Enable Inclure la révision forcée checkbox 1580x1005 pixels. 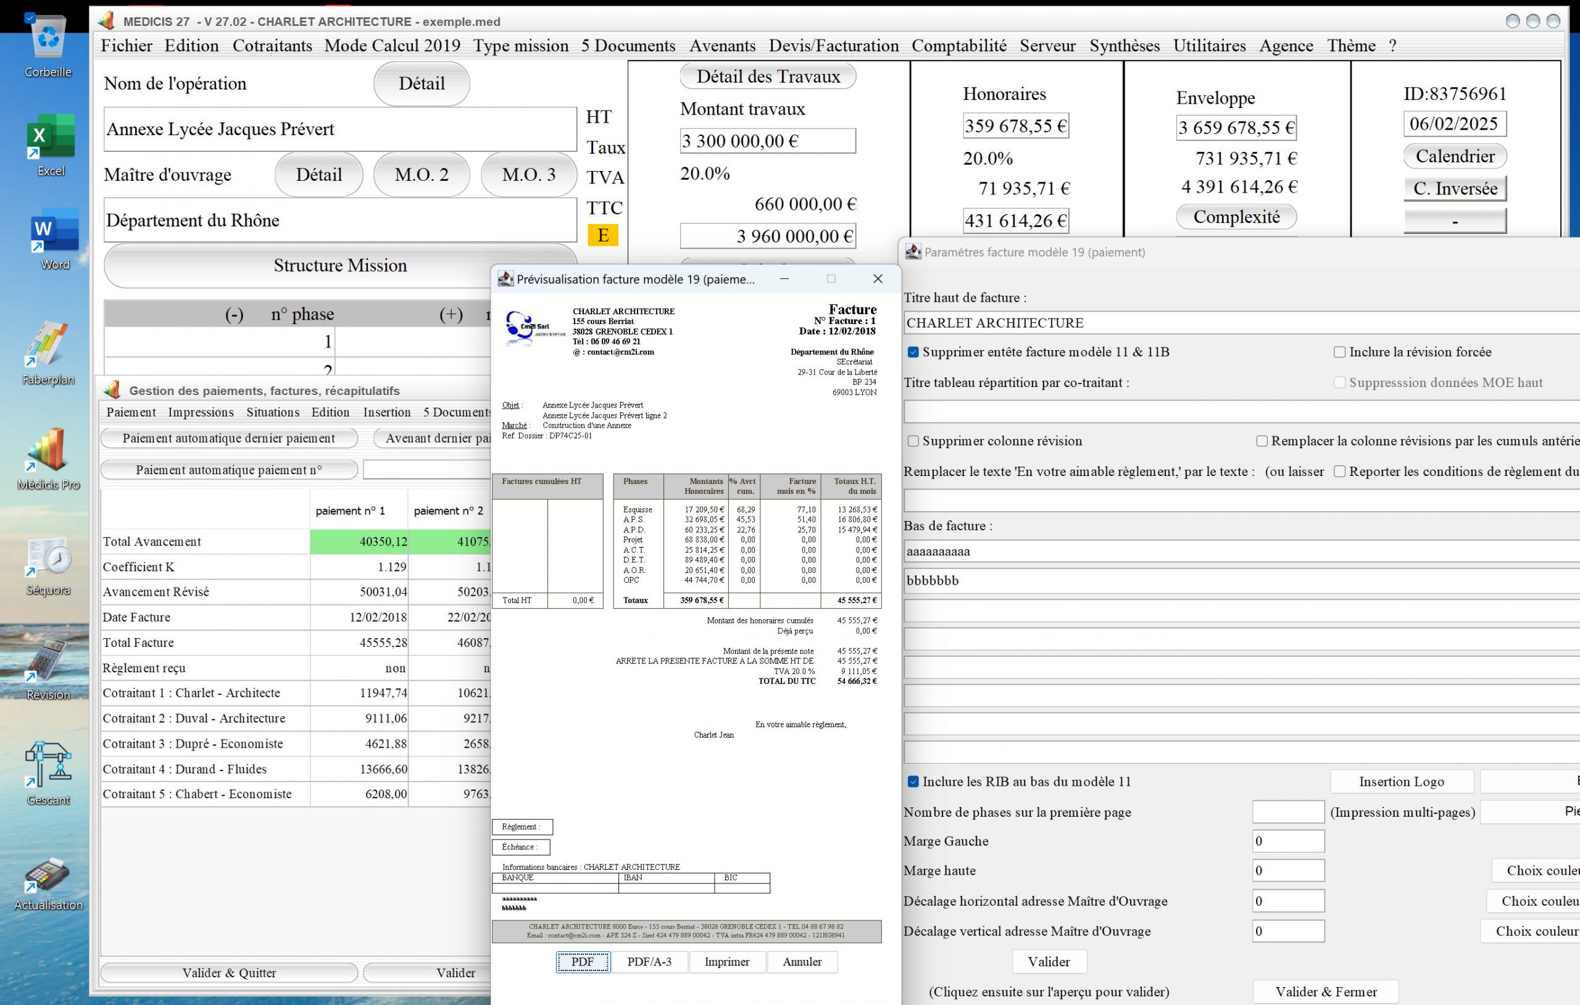pos(1339,352)
